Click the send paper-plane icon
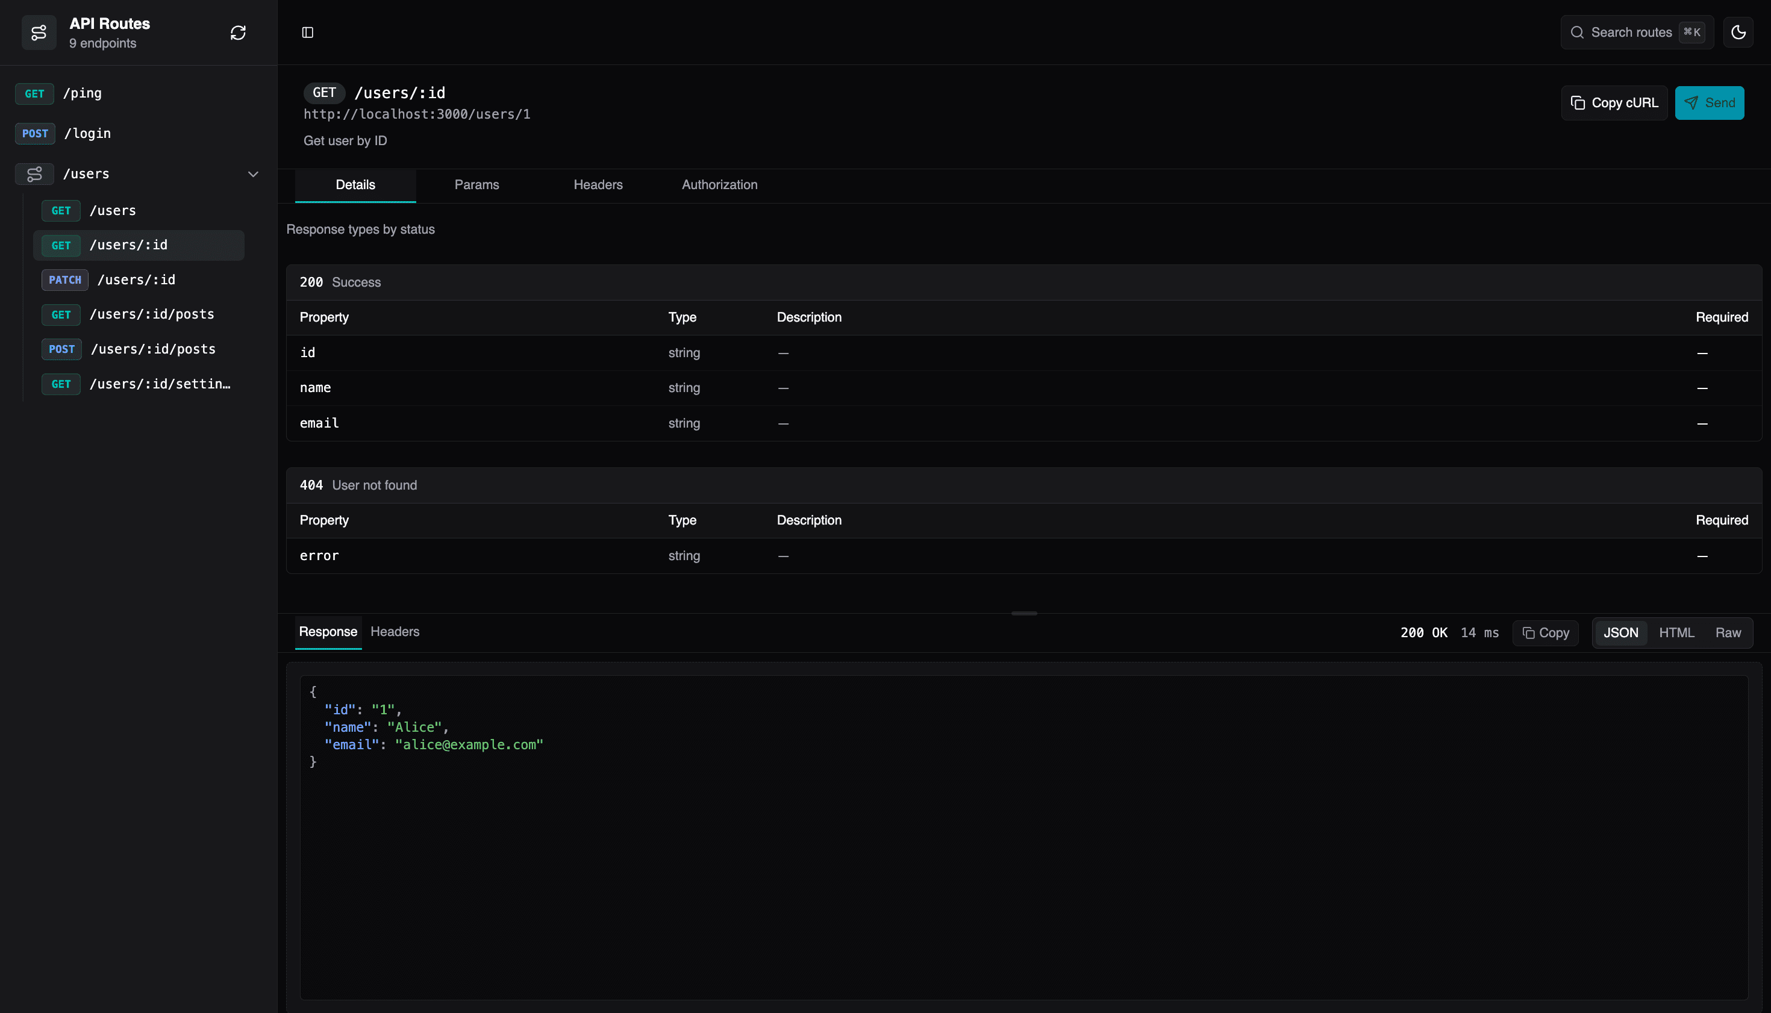Viewport: 1771px width, 1013px height. point(1691,102)
